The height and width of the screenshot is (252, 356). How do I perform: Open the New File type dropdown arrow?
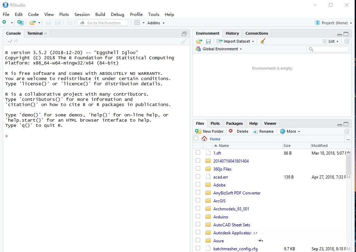[x=12, y=23]
